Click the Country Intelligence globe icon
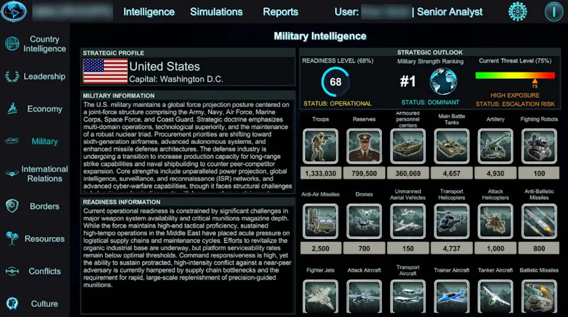 (x=12, y=44)
